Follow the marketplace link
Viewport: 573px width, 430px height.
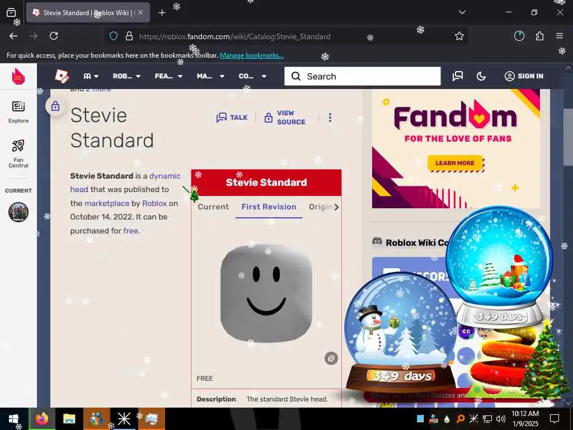pyautogui.click(x=107, y=203)
